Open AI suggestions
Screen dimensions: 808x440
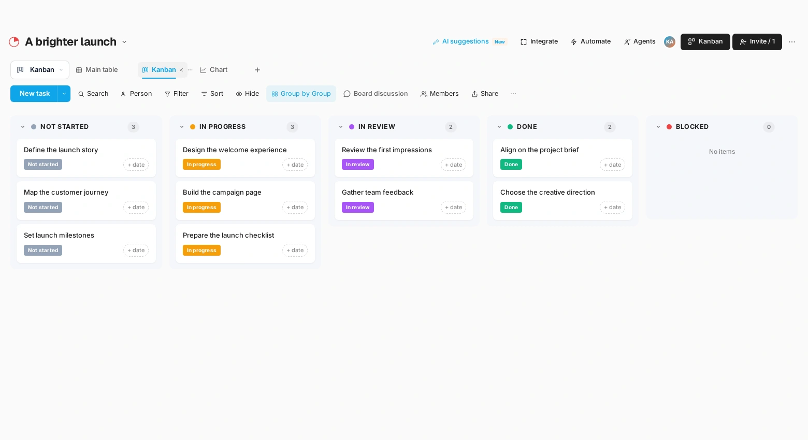[x=469, y=42]
